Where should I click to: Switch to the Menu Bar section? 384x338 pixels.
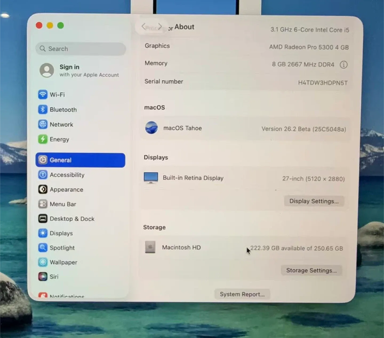[63, 204]
